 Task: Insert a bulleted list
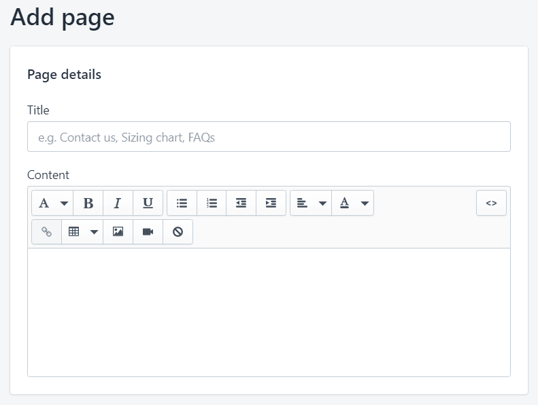(x=182, y=203)
